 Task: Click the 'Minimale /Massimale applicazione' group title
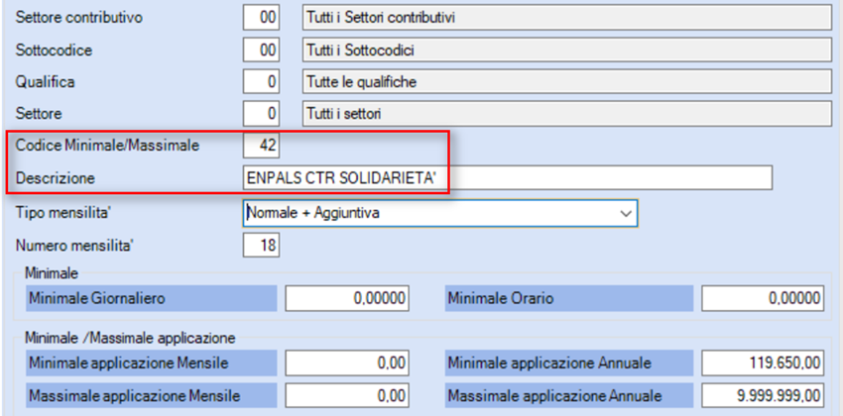pyautogui.click(x=130, y=339)
